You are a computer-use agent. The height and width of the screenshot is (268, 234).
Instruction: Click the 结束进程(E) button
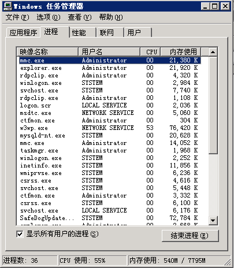[190, 236]
